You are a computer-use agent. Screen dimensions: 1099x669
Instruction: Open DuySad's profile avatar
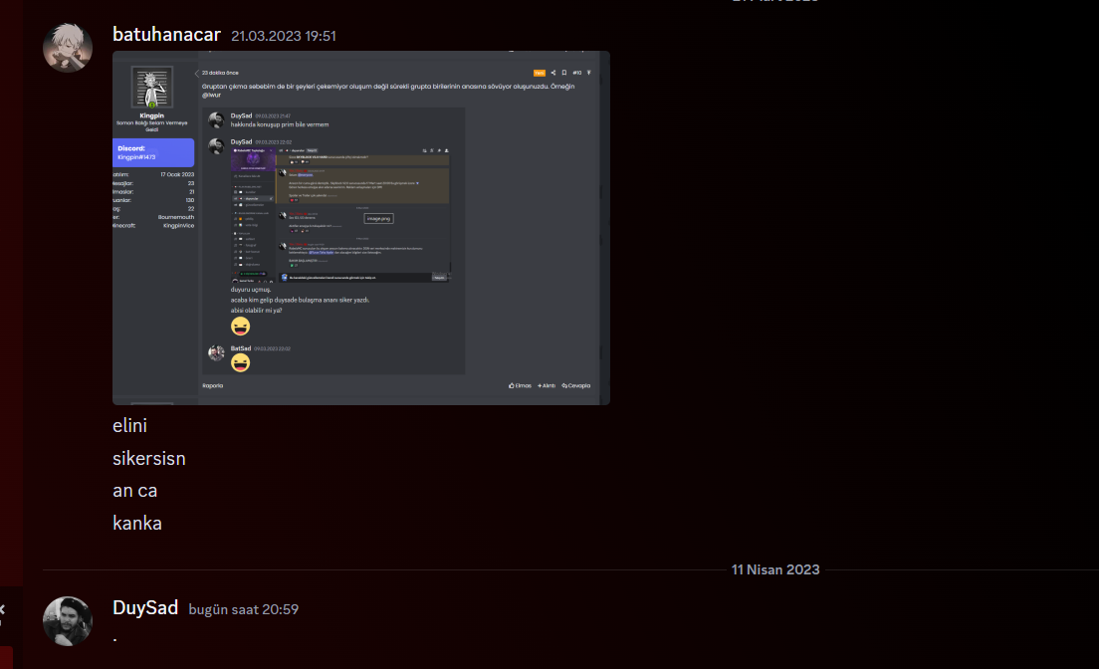(x=68, y=621)
